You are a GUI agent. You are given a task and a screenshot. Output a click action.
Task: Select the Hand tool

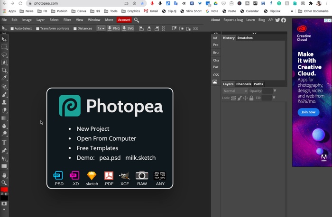pos(4,175)
